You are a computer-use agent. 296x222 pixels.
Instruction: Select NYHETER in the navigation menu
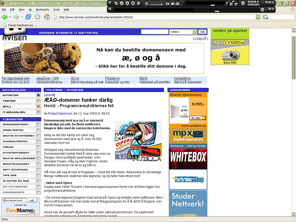(x=20, y=95)
